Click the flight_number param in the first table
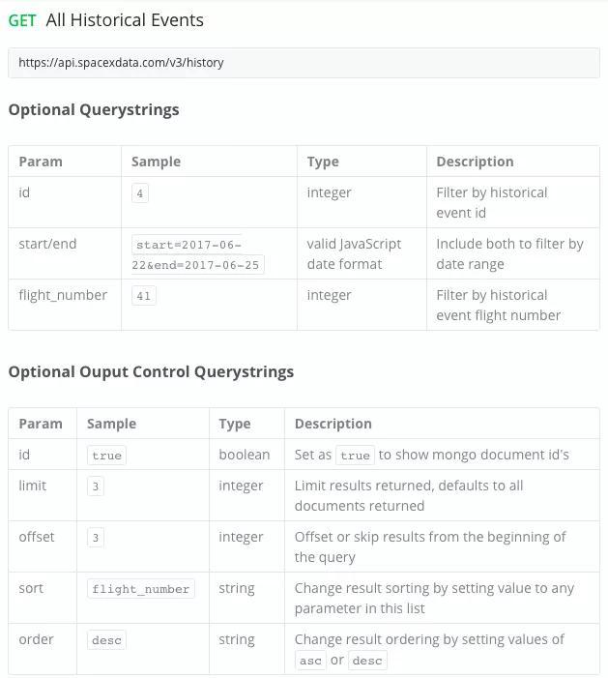Screen dimensions: 608x678 point(63,295)
